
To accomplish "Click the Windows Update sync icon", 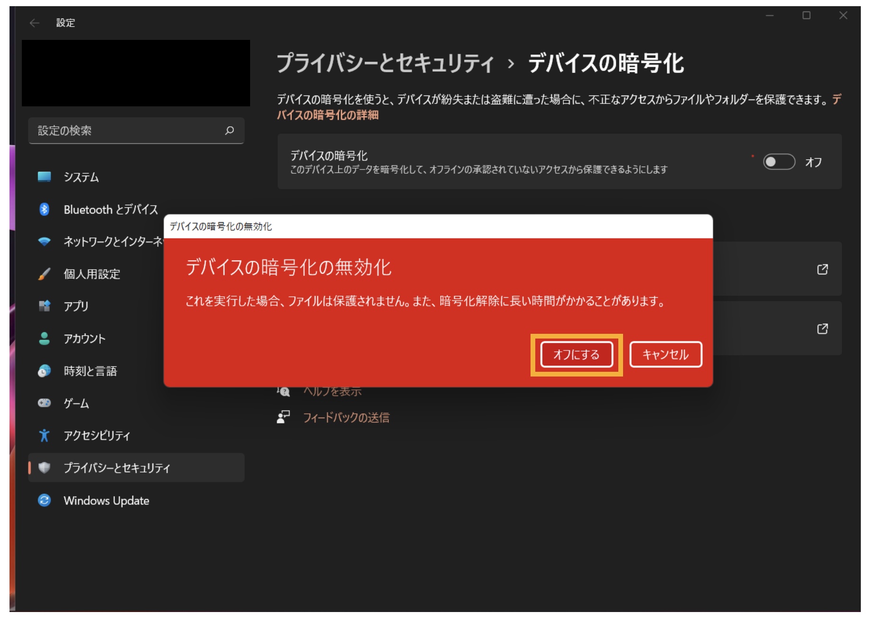I will [x=44, y=500].
